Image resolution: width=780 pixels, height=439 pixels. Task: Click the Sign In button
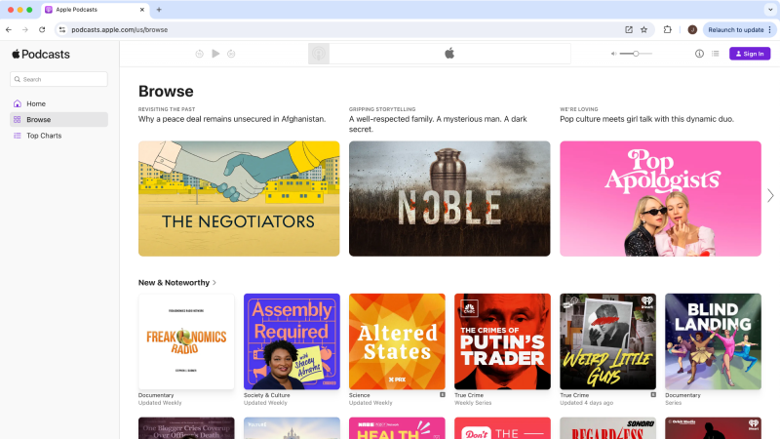[x=749, y=54]
